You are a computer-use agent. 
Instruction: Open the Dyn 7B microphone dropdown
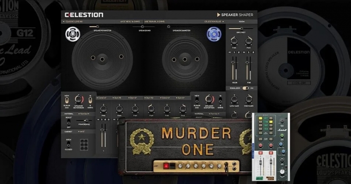pyautogui.click(x=117, y=98)
